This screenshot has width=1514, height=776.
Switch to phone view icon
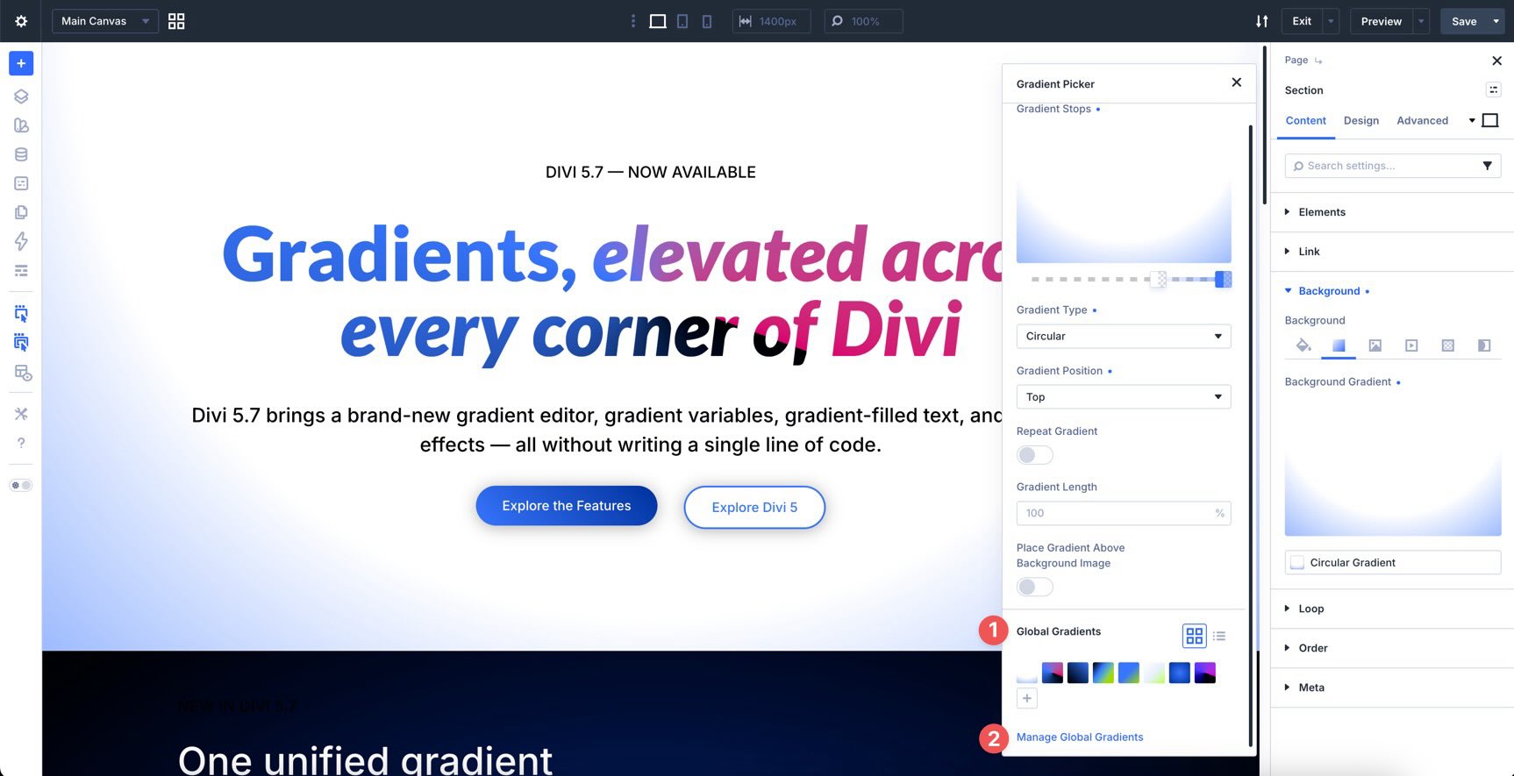(x=707, y=21)
